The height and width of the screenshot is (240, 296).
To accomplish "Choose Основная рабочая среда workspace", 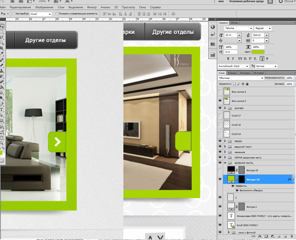I will pyautogui.click(x=246, y=1).
